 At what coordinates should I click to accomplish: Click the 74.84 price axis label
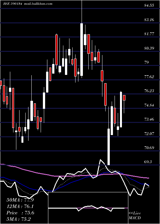[x=149, y=105]
